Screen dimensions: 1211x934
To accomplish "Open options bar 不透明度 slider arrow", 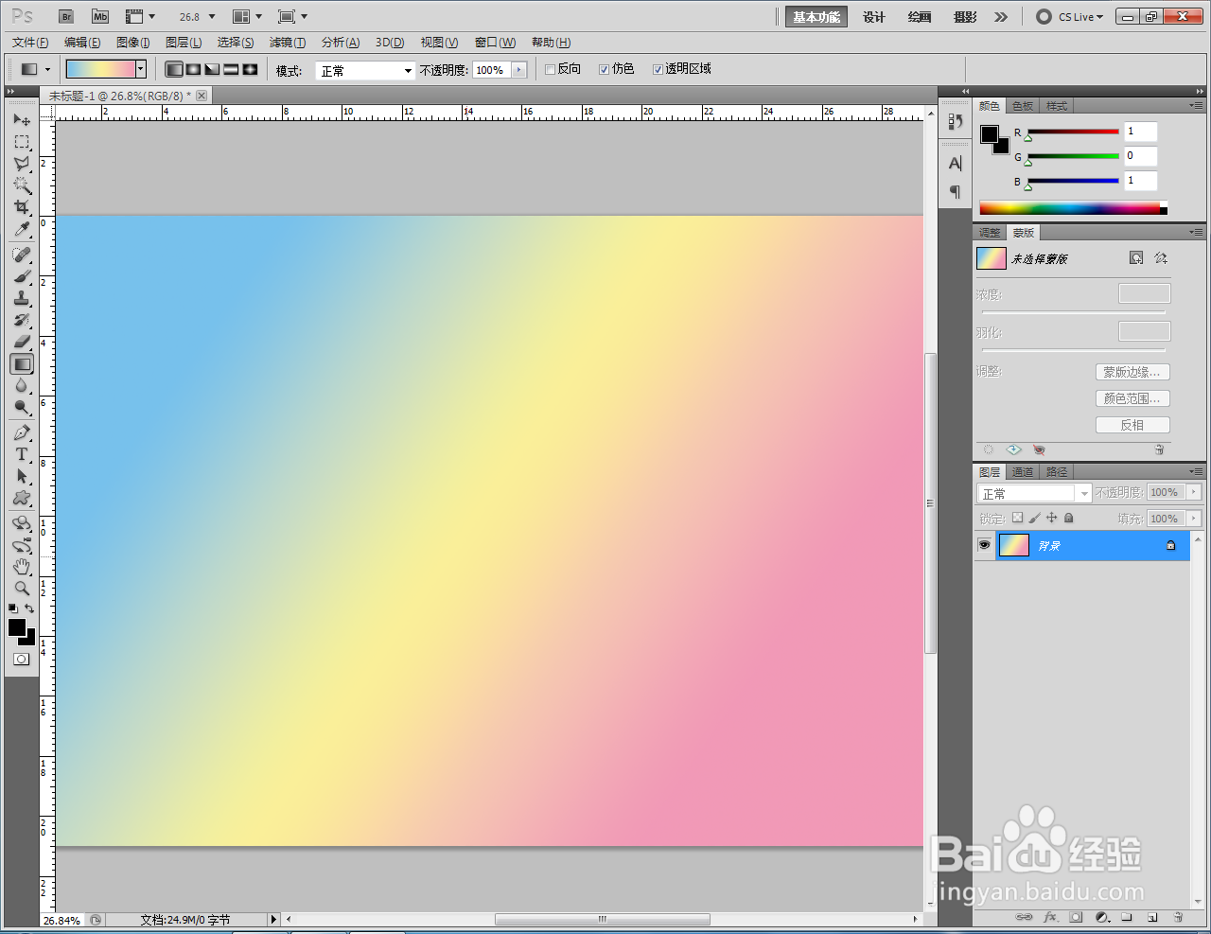I will pyautogui.click(x=518, y=70).
